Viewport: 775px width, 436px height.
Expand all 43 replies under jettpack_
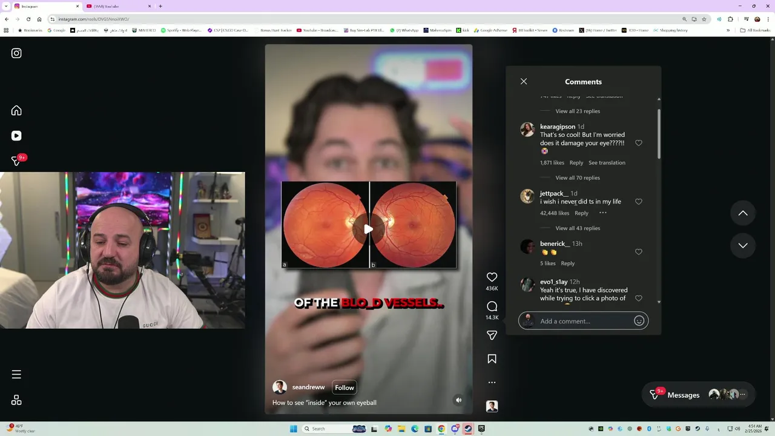(x=578, y=228)
